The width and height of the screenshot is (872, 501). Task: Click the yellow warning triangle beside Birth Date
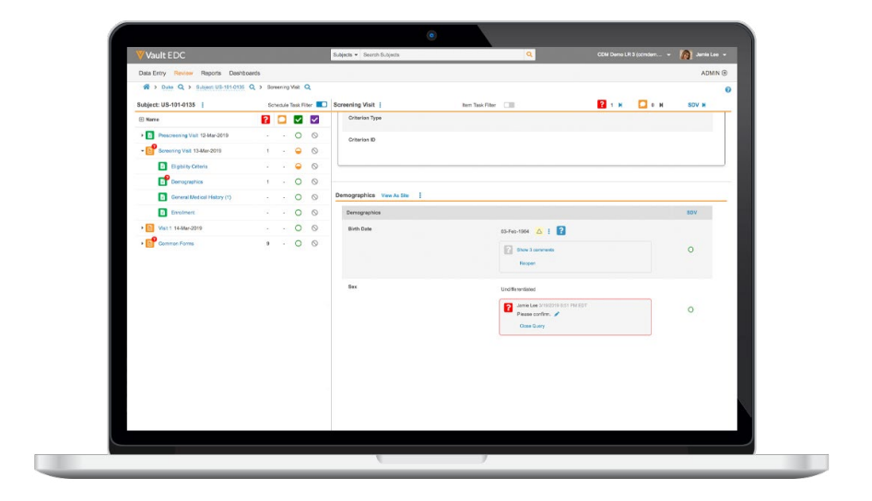(x=539, y=231)
